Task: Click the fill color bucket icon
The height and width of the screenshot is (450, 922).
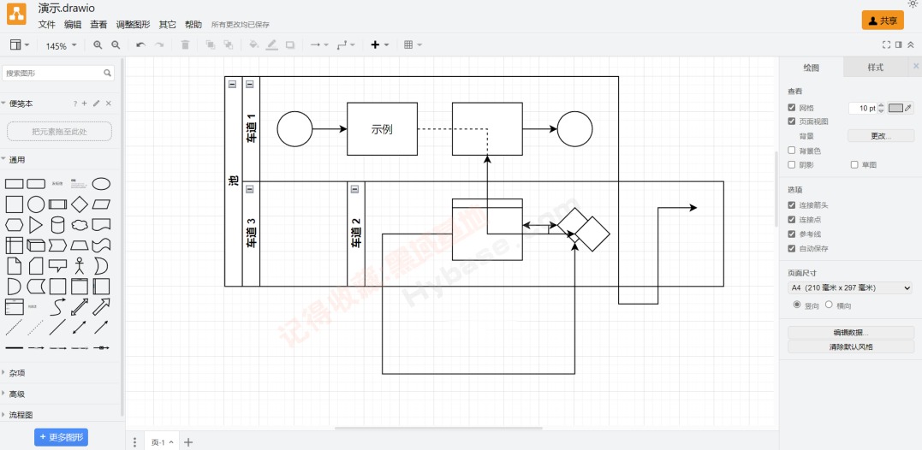Action: pos(253,45)
